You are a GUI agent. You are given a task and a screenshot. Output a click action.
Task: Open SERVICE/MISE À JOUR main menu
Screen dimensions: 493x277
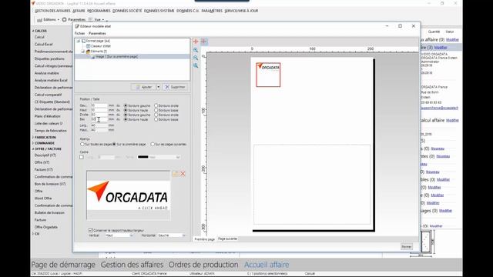click(241, 11)
